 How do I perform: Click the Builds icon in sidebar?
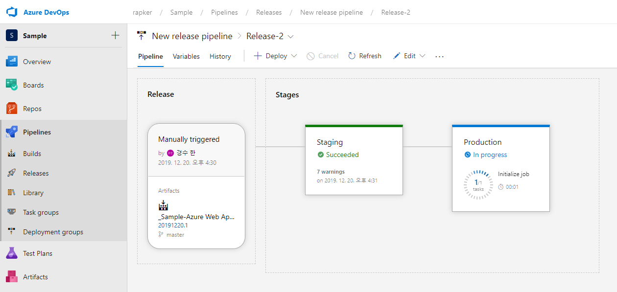pos(12,154)
